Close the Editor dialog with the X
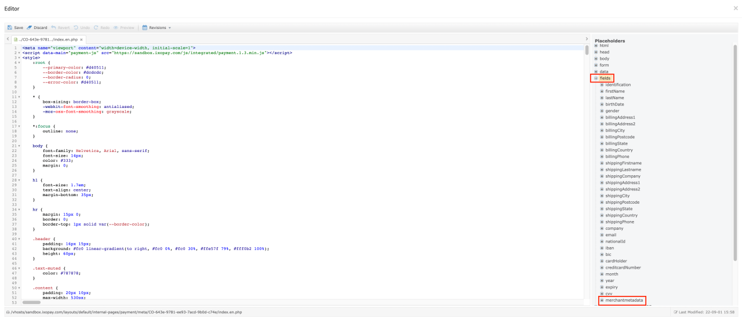The height and width of the screenshot is (322, 742). 736,8
